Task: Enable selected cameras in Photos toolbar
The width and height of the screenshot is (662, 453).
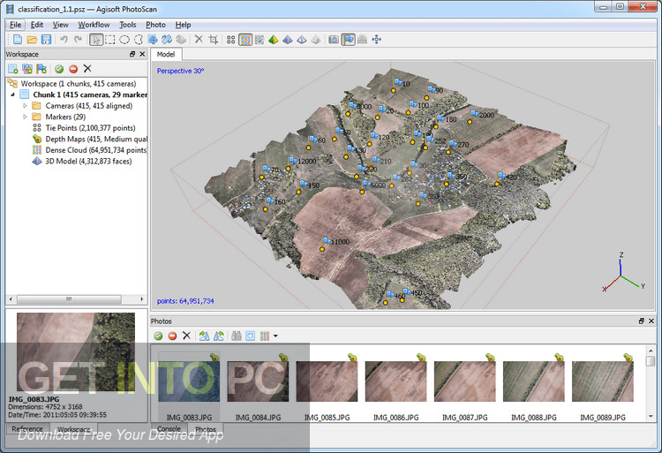Action: click(x=158, y=336)
